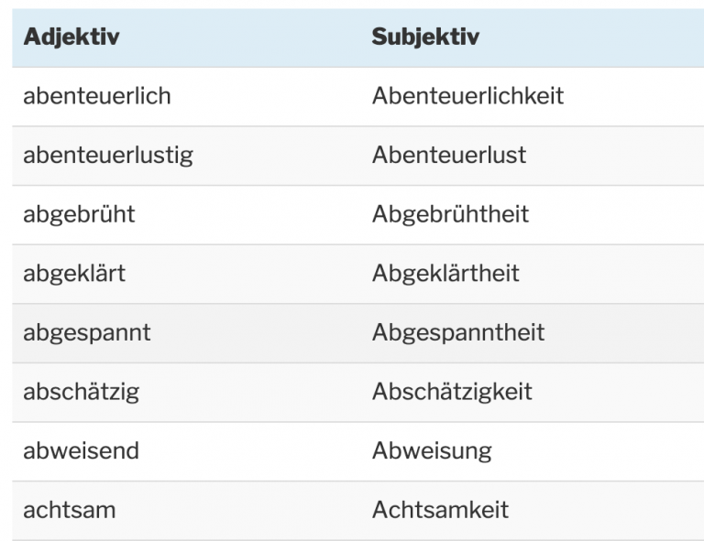Click the abgespannt cell
Image resolution: width=704 pixels, height=541 pixels.
tap(87, 332)
